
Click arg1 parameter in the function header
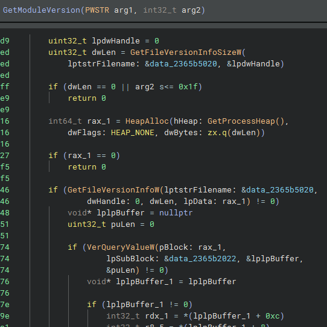[x=123, y=10]
